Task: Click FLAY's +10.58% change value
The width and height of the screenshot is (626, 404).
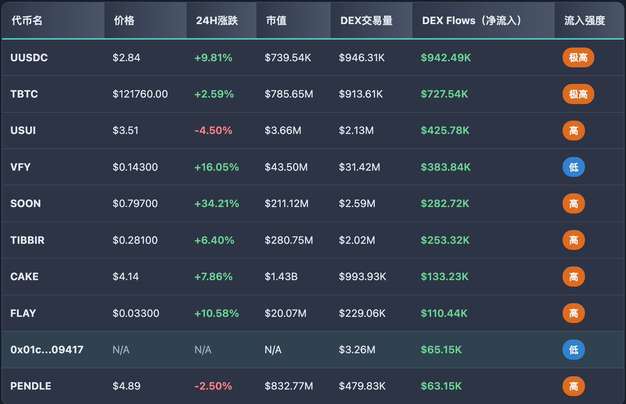Action: click(x=216, y=313)
